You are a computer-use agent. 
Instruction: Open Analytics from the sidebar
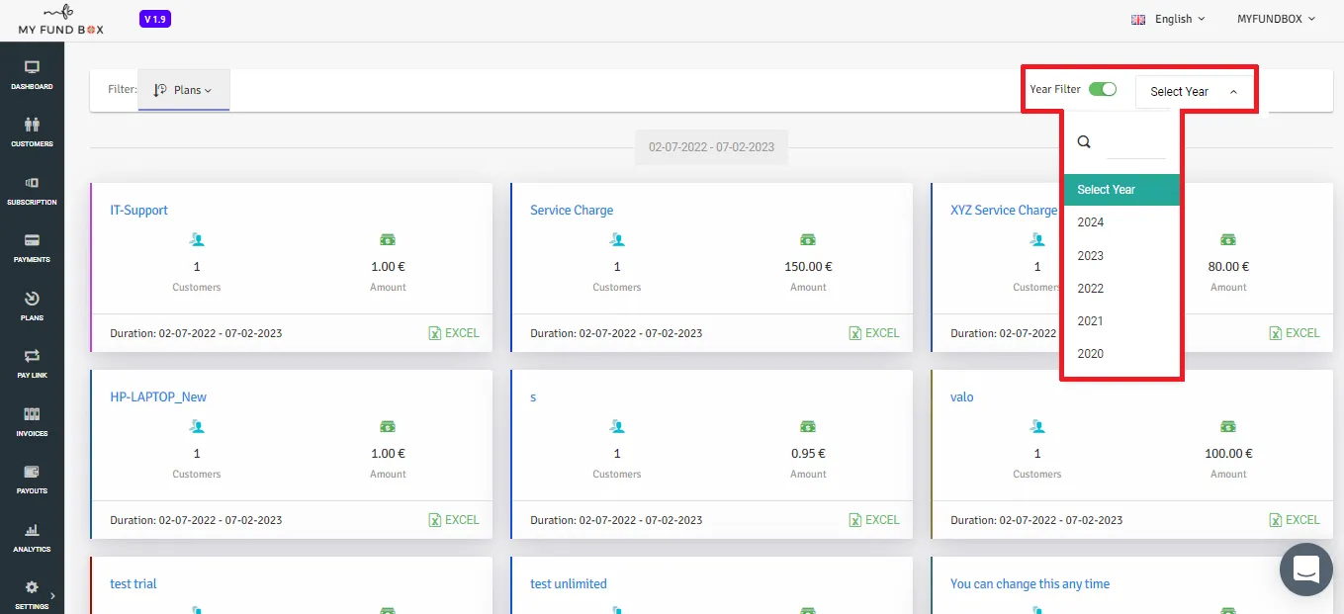click(32, 537)
